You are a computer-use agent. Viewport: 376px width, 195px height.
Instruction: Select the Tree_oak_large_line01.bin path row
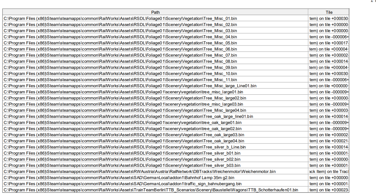tap(155, 116)
